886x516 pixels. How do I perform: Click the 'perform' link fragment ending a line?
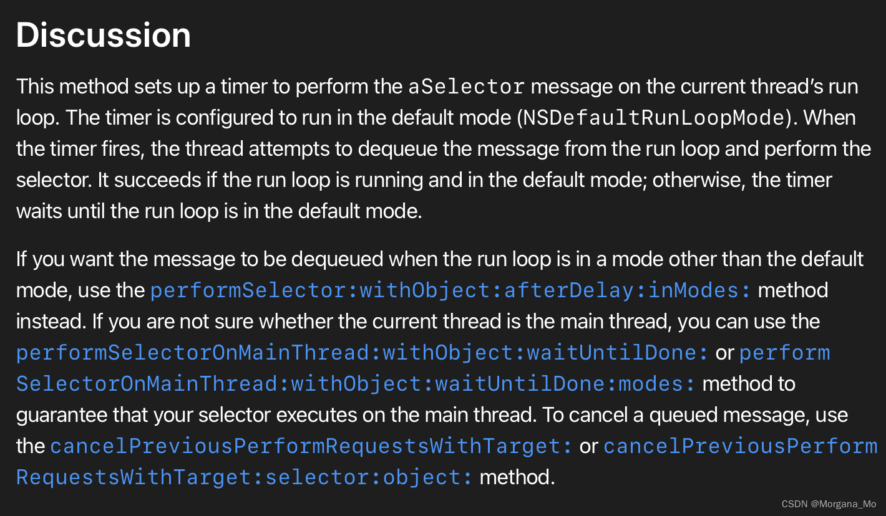click(x=785, y=353)
